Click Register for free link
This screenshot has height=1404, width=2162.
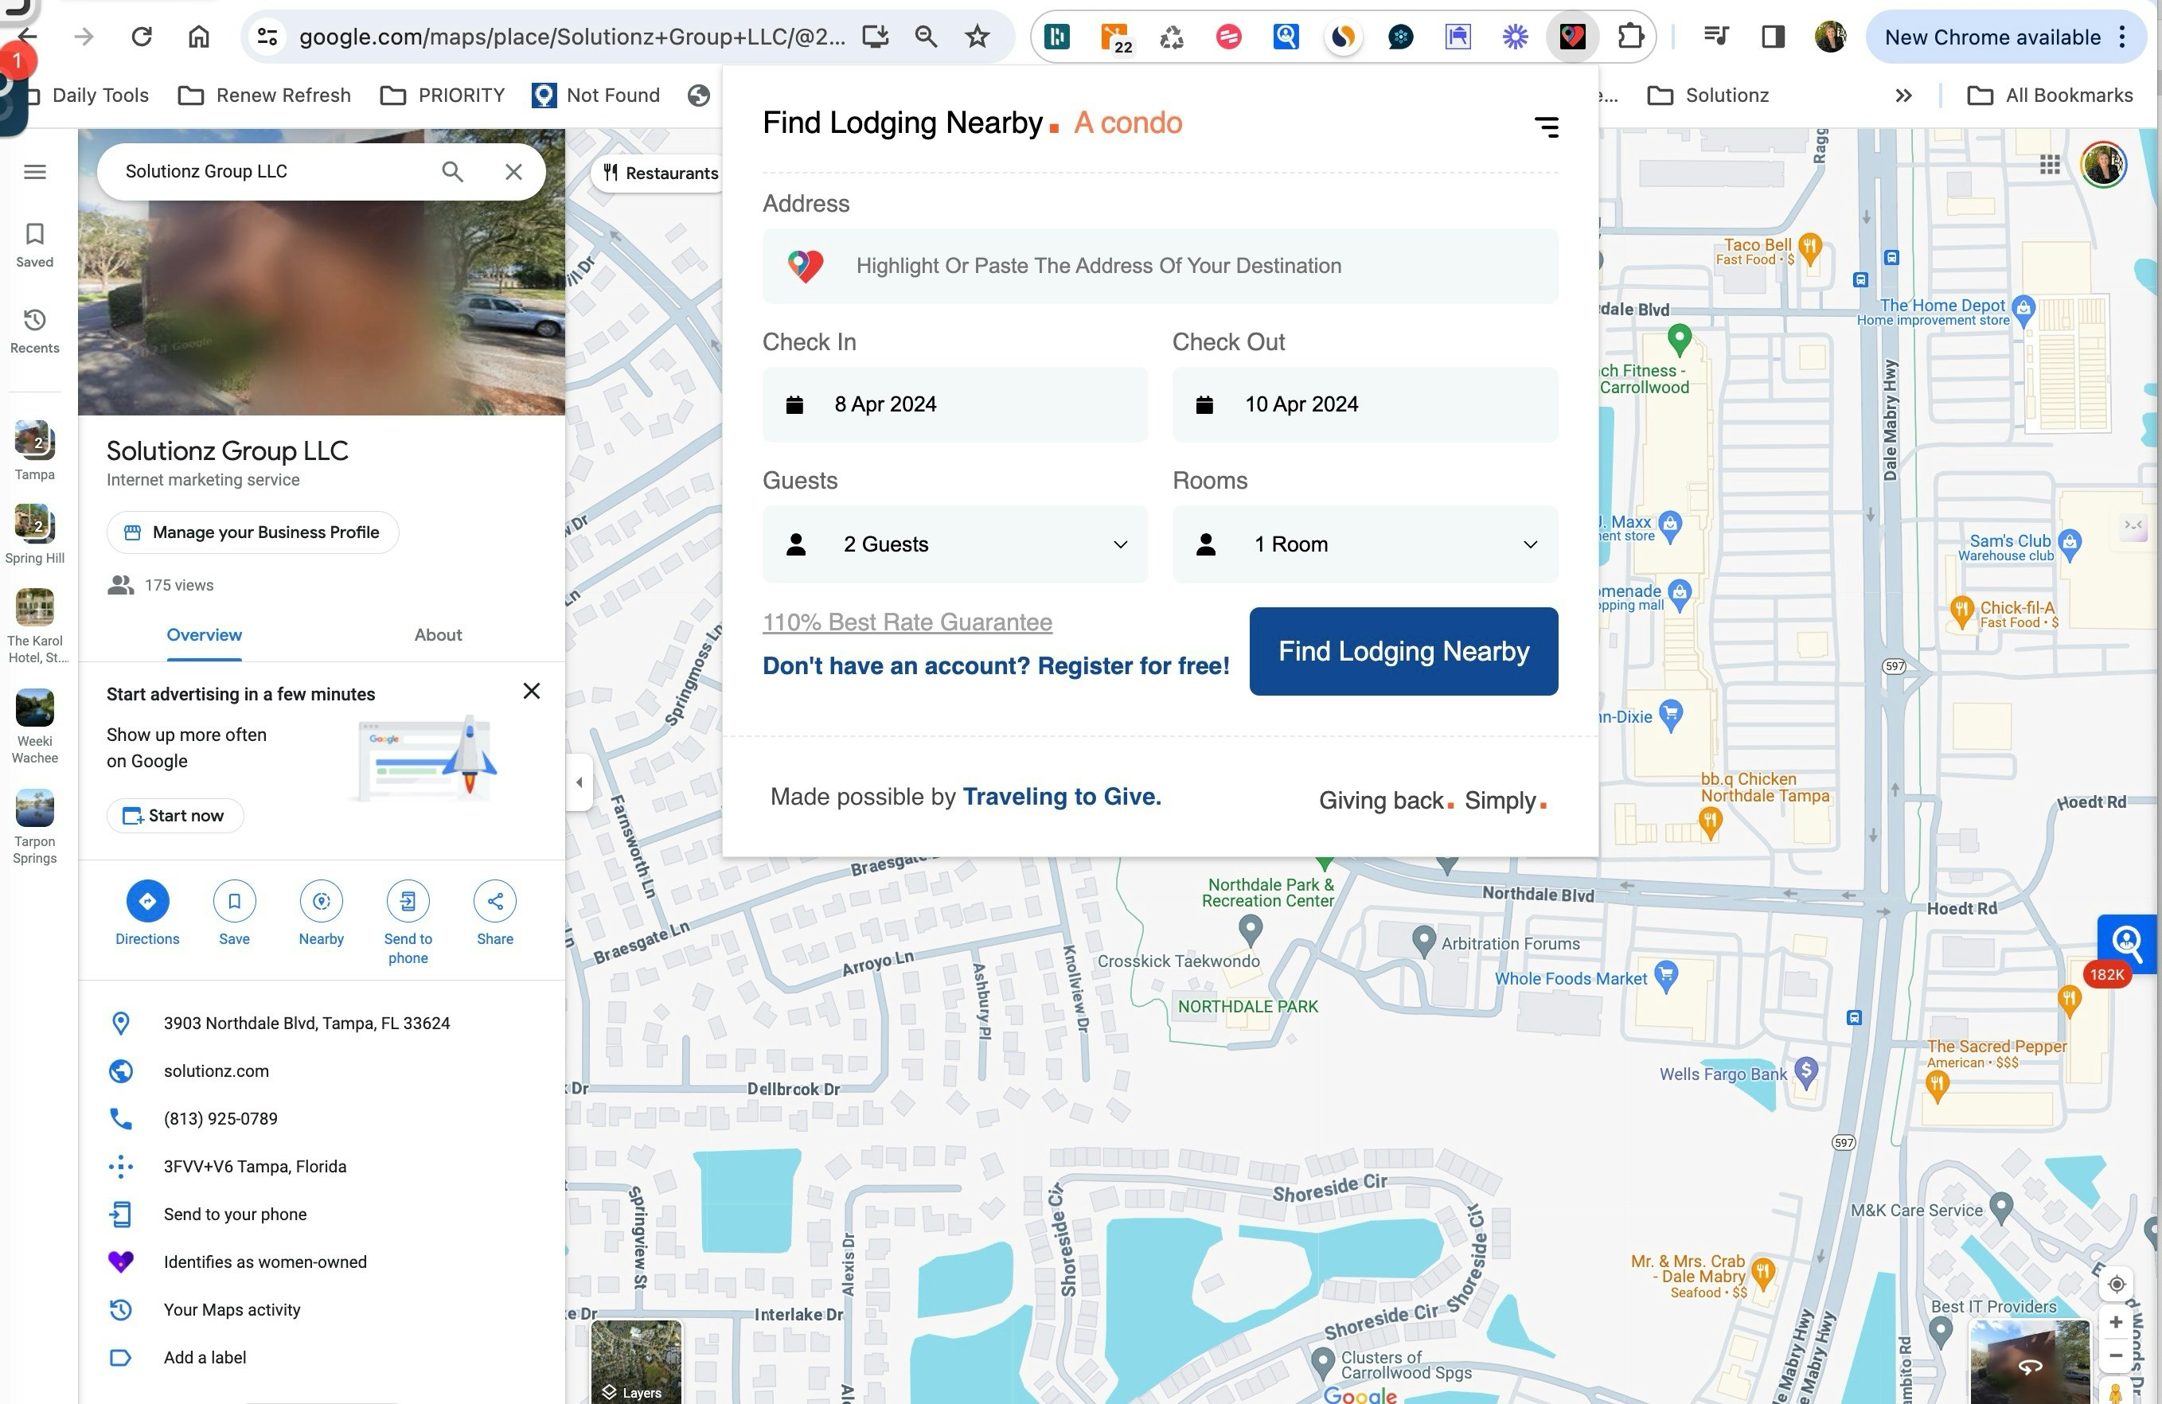tap(1133, 665)
